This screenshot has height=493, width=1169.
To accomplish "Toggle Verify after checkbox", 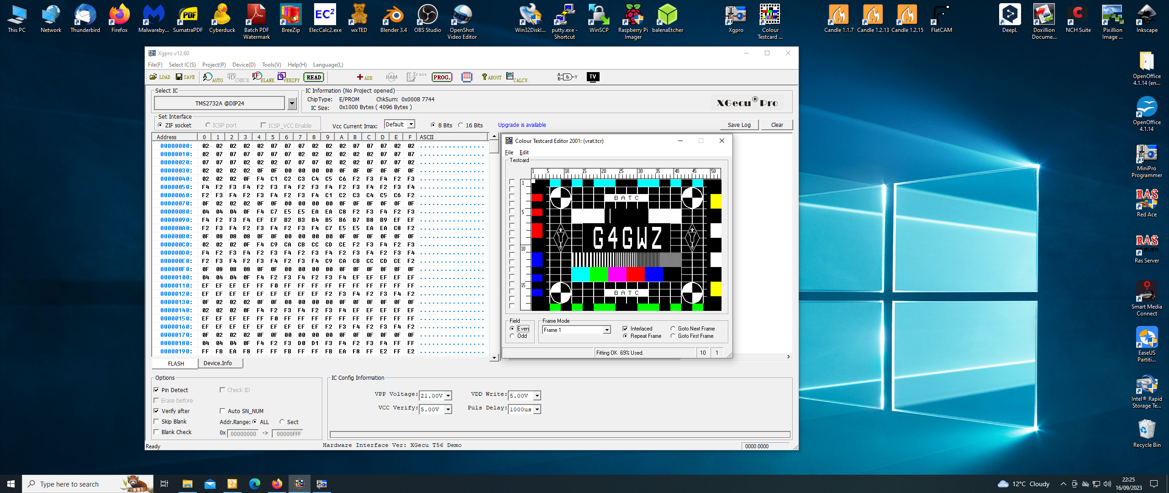I will [x=157, y=411].
